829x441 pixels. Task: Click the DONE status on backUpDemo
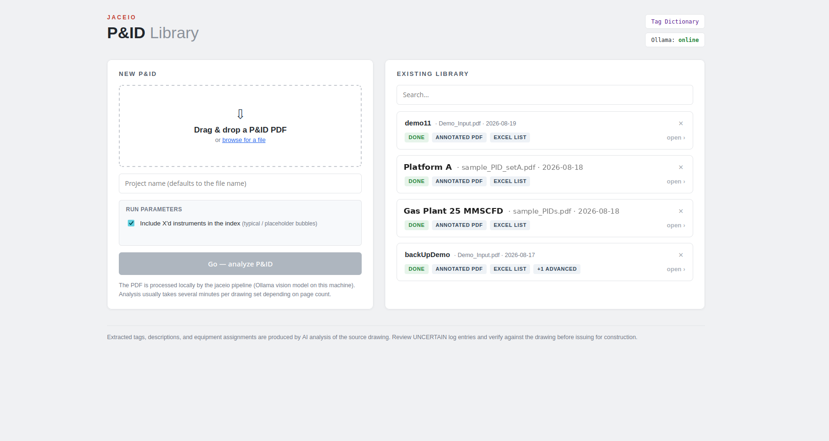[x=416, y=269]
